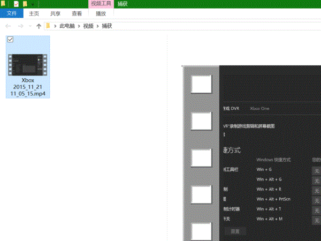
Task: Go up one folder with the Up arrow
Action: 39,26
